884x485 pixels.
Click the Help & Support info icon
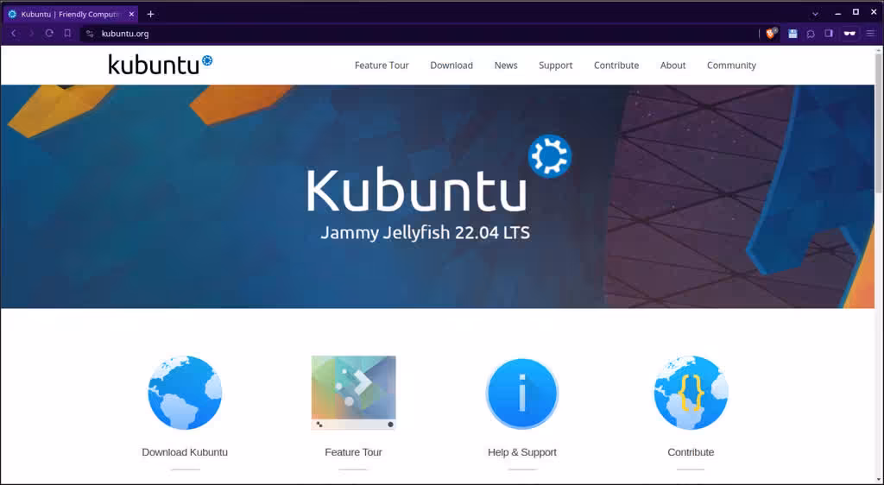522,394
